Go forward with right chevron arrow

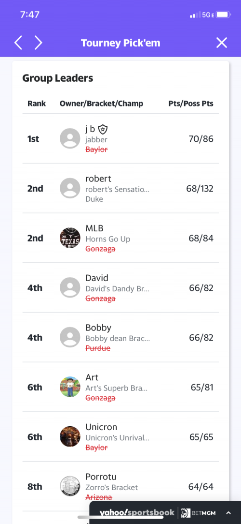[x=39, y=43]
